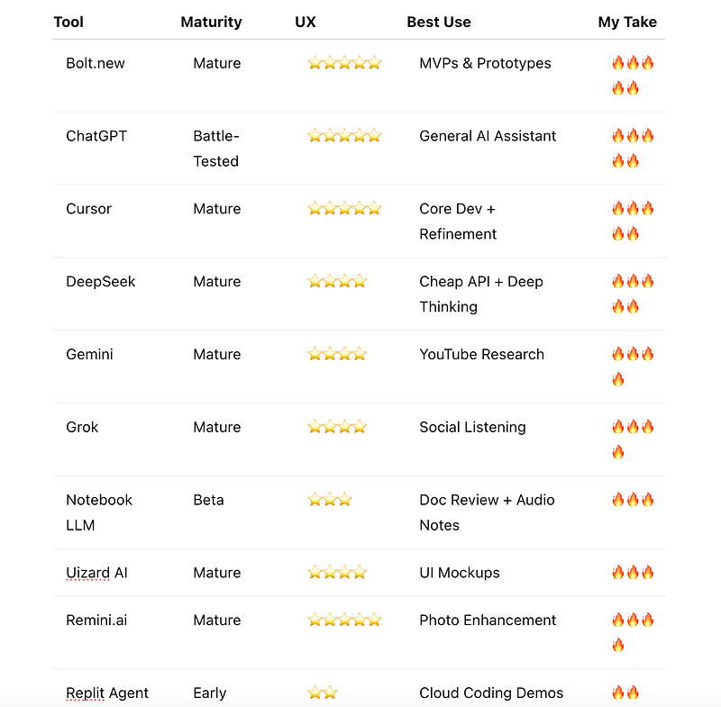Click the Best Use column header
721x707 pixels.
439,22
